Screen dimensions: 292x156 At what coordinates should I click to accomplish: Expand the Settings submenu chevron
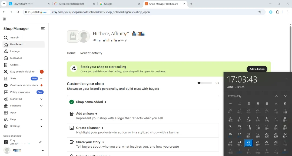point(41,126)
